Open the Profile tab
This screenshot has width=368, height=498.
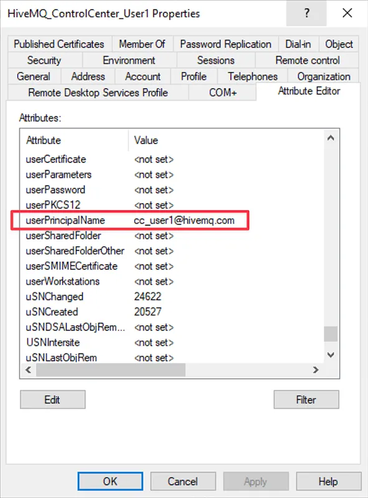pyautogui.click(x=194, y=76)
